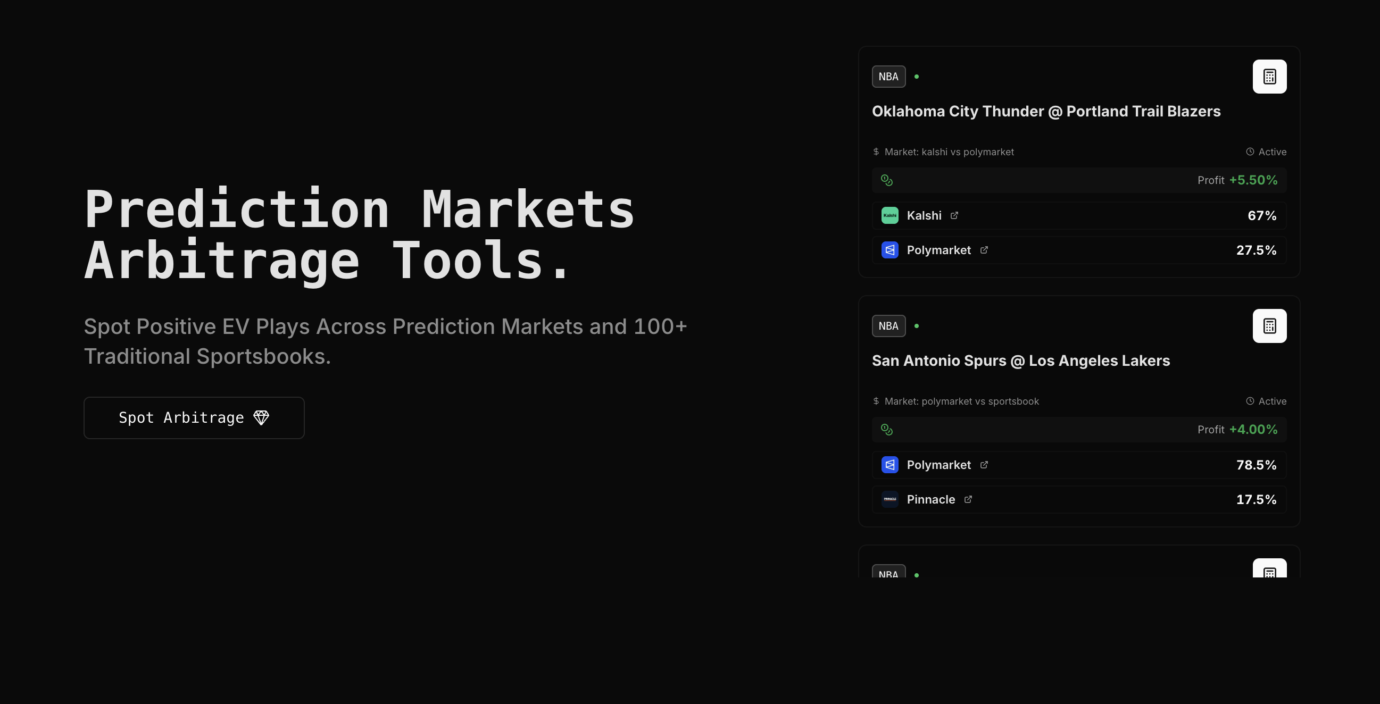Click the clock icon next to Active on Spurs card
This screenshot has height=704, width=1380.
[x=1249, y=400]
